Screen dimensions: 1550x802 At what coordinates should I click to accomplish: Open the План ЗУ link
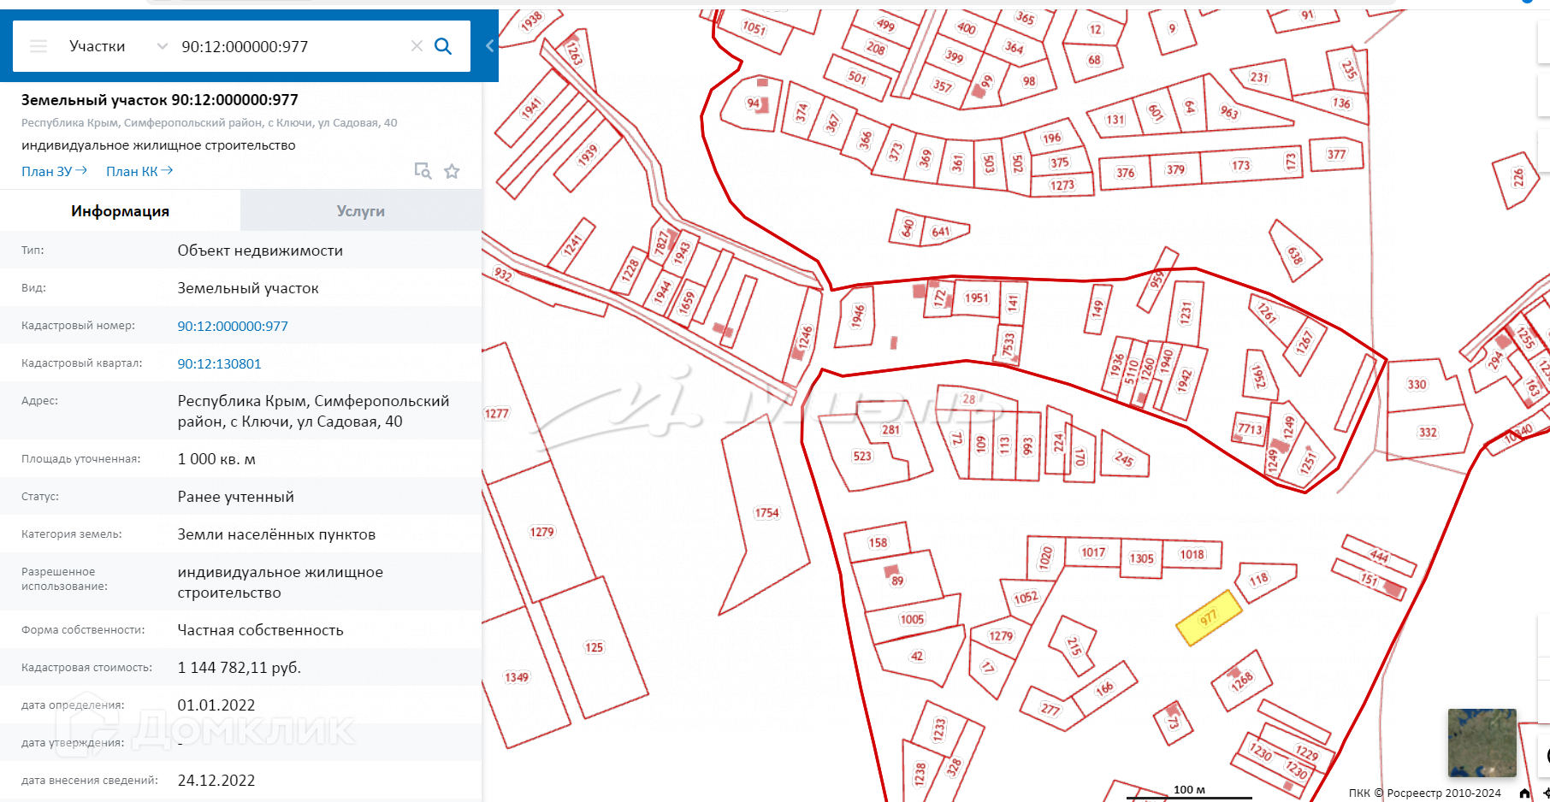(x=54, y=171)
